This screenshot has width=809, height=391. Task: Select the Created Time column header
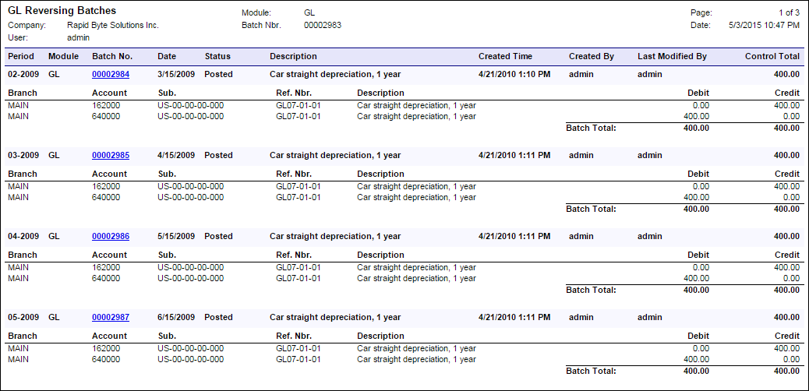click(505, 56)
